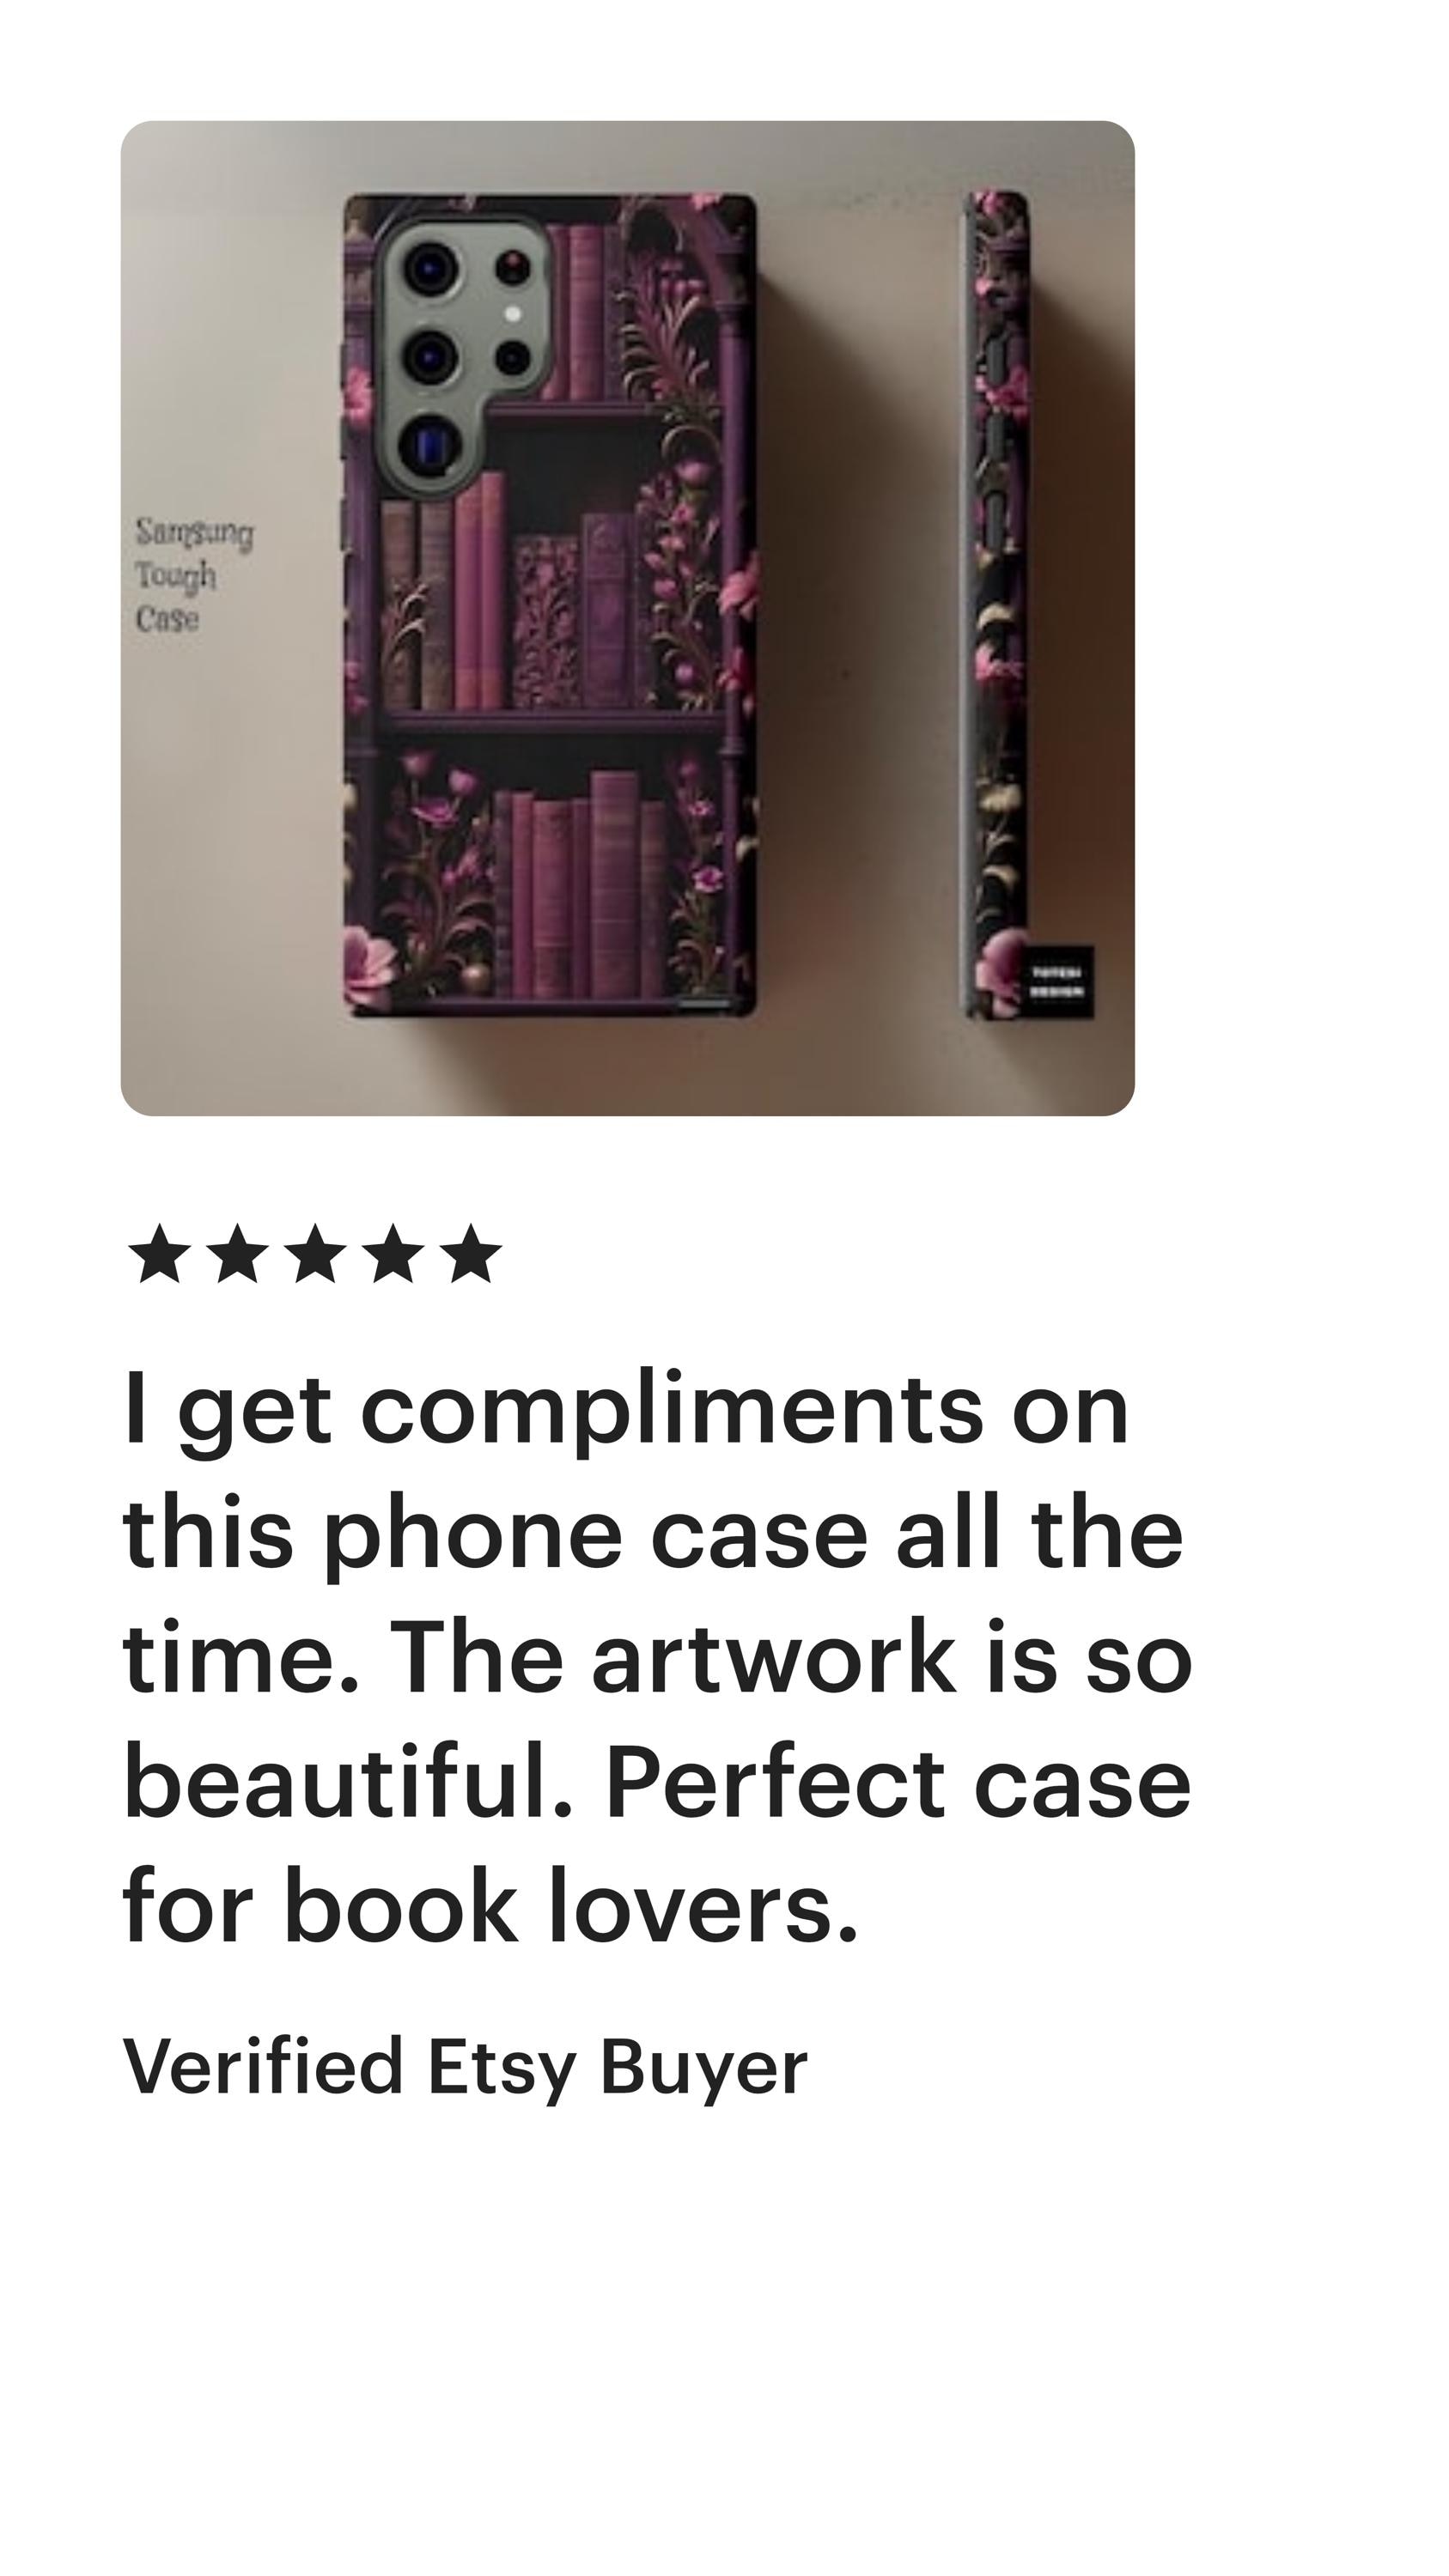
Task: Select the side profile view of case
Action: (x=996, y=605)
